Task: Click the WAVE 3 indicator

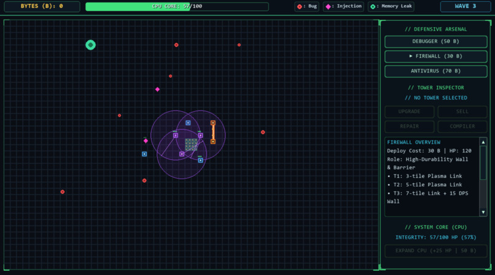Action: pos(466,6)
